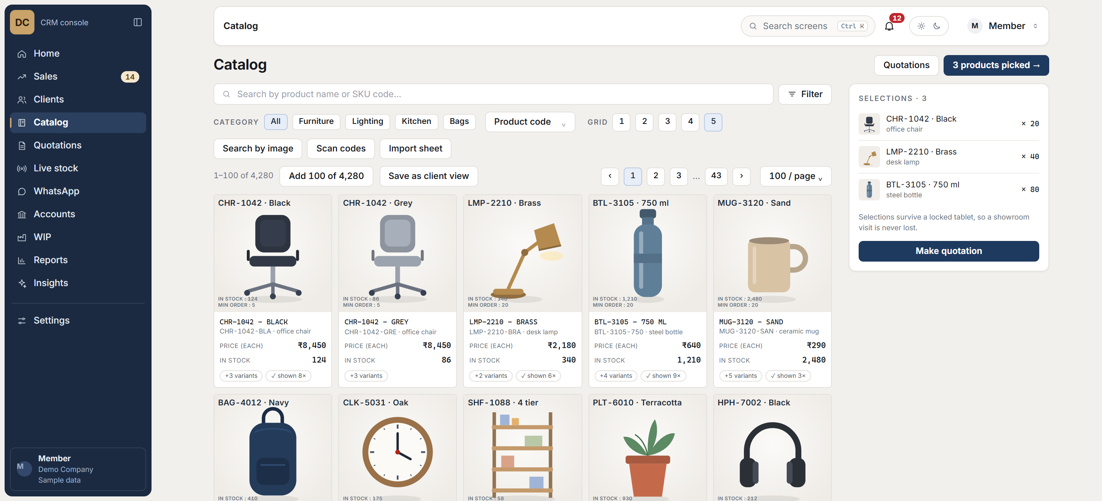Expand +3 variants on CHR-1042 Grey
The width and height of the screenshot is (1102, 501).
tap(366, 376)
